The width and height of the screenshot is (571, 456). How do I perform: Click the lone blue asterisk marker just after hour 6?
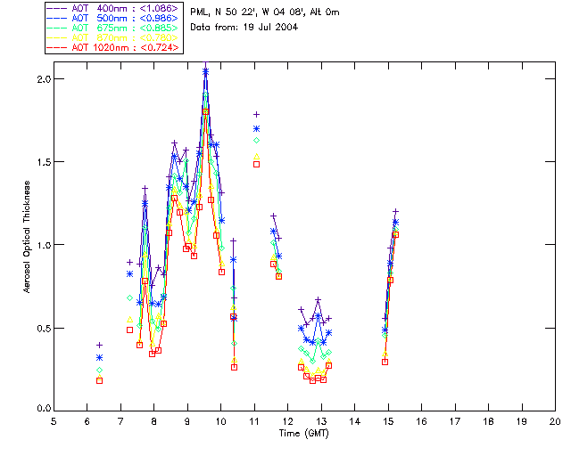pyautogui.click(x=99, y=358)
